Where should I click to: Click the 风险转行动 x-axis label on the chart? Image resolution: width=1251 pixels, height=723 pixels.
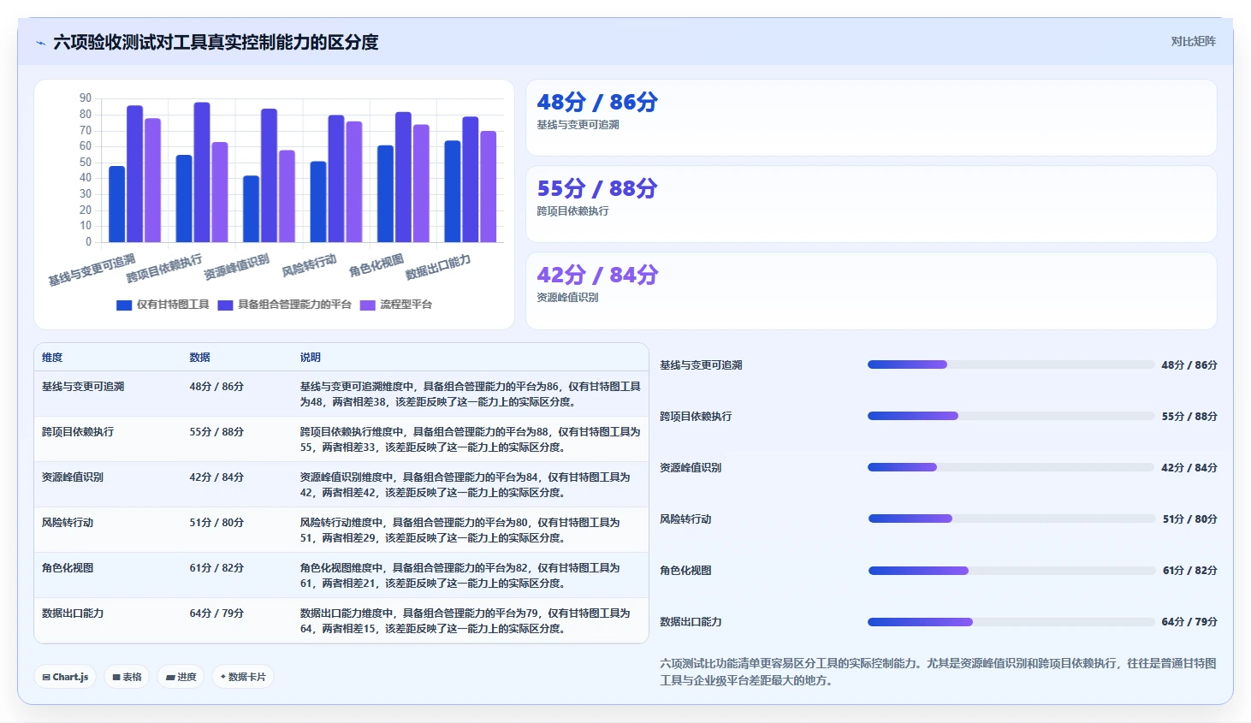pyautogui.click(x=309, y=265)
